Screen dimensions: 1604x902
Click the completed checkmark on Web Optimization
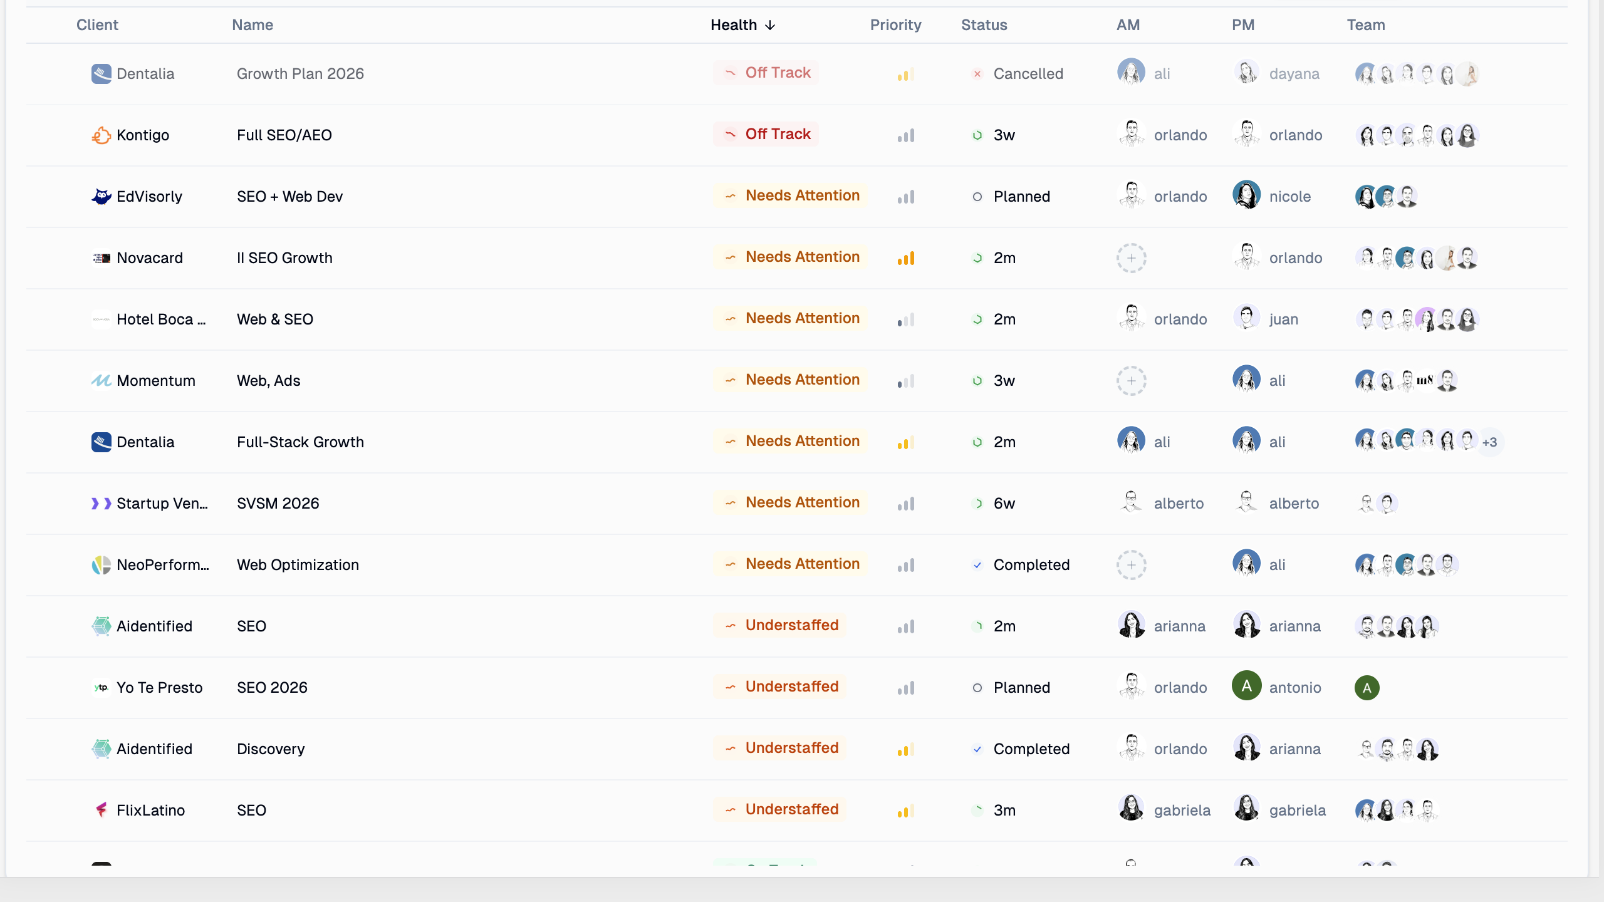[x=977, y=564]
